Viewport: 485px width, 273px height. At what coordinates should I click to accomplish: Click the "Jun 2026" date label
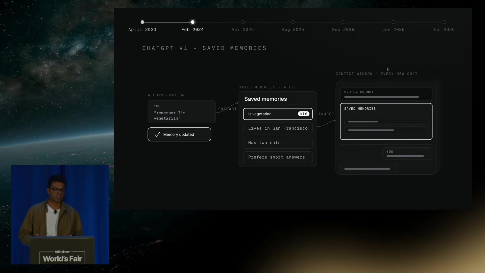point(444,30)
